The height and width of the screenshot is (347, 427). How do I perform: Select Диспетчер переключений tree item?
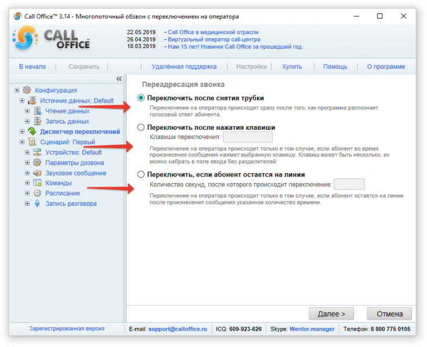[80, 132]
